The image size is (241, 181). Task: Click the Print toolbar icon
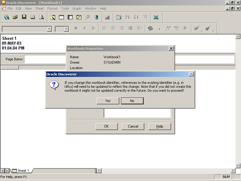[x=33, y=17]
